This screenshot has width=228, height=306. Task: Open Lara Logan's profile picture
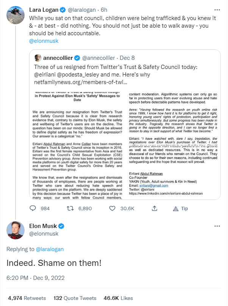point(16,15)
